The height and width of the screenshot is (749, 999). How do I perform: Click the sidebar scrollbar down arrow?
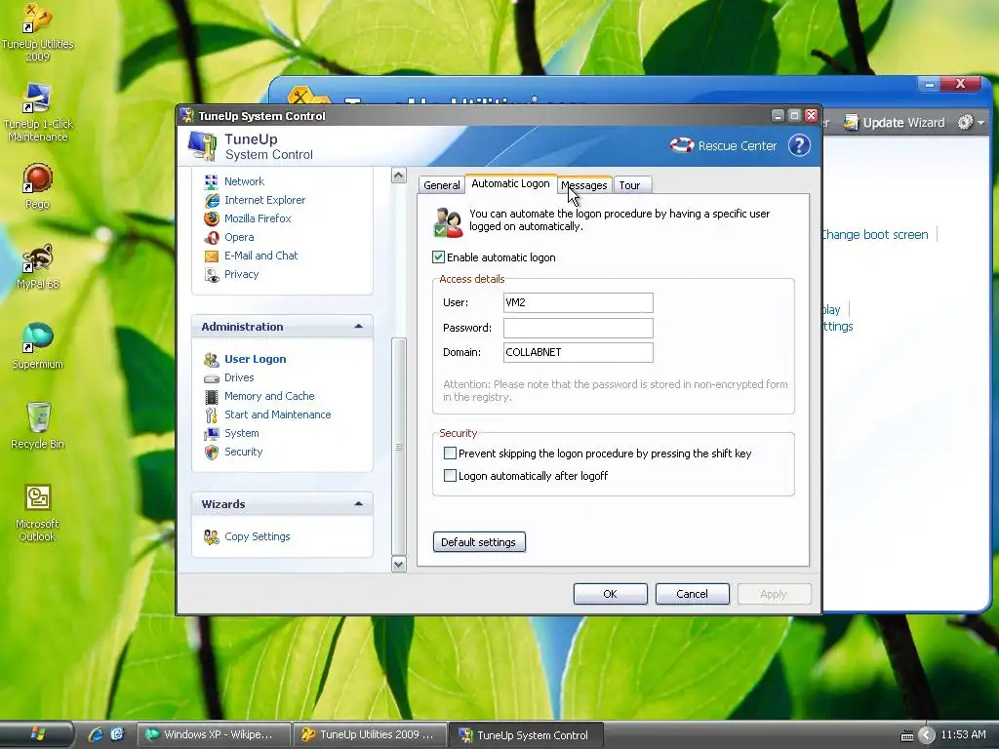(x=399, y=565)
